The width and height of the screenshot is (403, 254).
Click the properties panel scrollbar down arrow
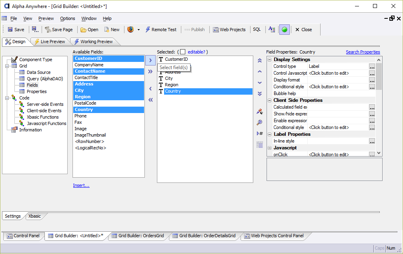click(x=379, y=153)
